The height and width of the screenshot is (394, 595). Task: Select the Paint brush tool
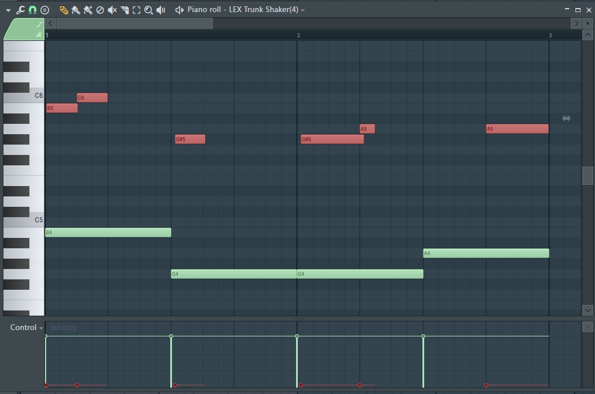point(76,10)
